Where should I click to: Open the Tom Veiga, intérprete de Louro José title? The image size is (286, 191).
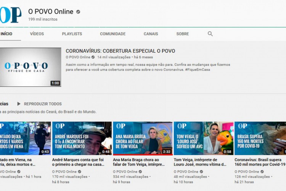click(200, 162)
